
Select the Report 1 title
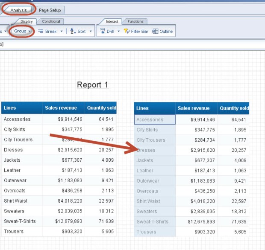click(93, 84)
